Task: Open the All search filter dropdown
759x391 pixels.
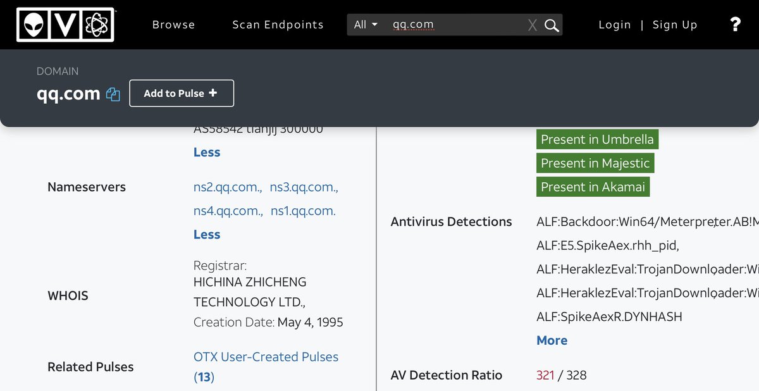Action: point(366,25)
